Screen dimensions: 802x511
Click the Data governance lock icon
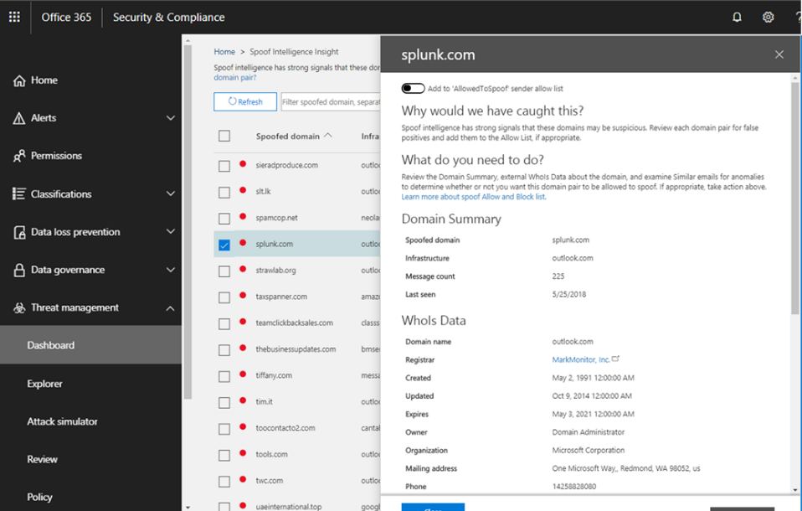(x=19, y=270)
